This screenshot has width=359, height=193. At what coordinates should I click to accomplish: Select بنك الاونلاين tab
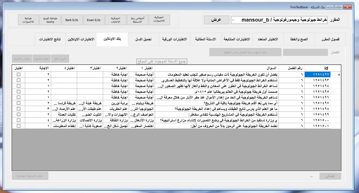112,39
